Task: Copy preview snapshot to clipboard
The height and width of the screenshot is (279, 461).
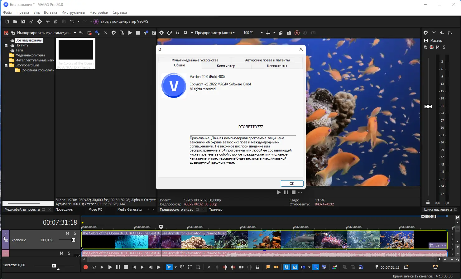Action: point(281,33)
